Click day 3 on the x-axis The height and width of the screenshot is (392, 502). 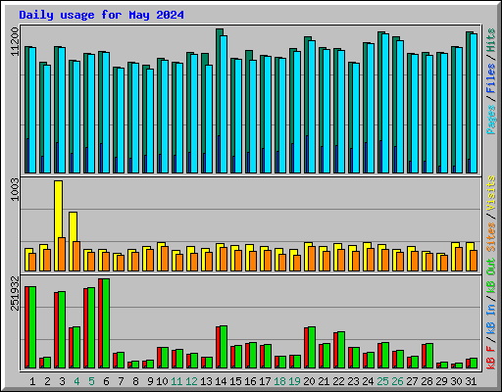click(62, 381)
